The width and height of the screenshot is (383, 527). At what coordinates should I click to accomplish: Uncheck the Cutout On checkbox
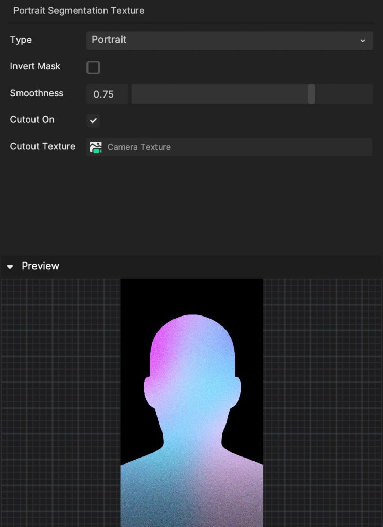point(93,120)
